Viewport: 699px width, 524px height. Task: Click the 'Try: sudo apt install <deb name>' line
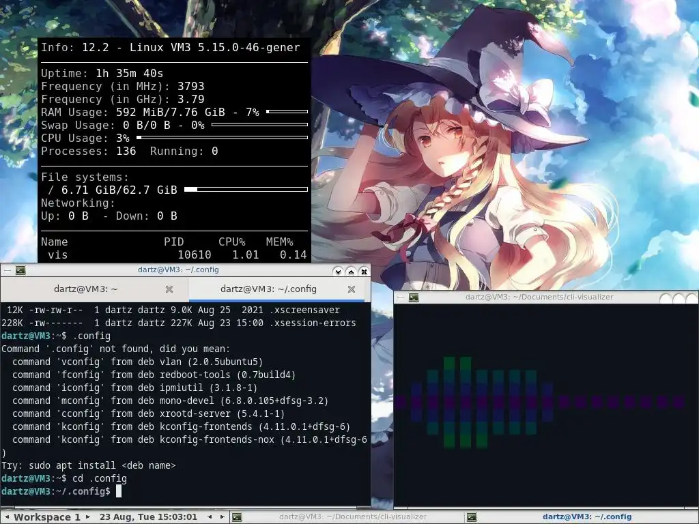[88, 465]
